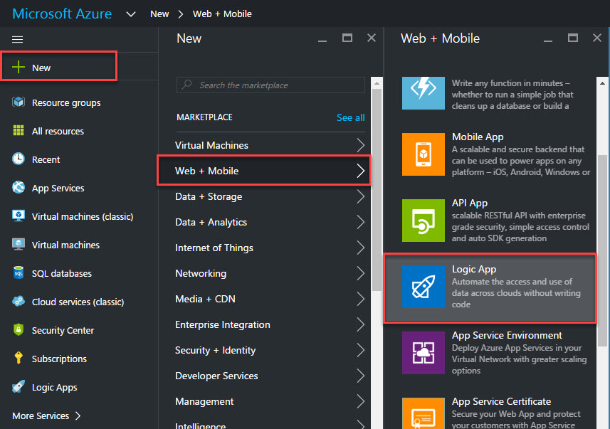
Task: Maximize the Web + Mobile blade
Action: pyautogui.click(x=573, y=38)
